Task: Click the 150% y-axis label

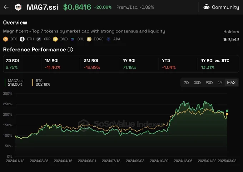Action: 8,125
